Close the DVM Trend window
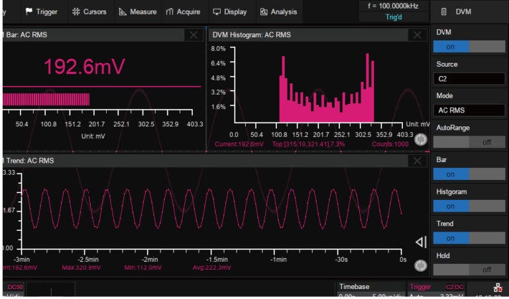The width and height of the screenshot is (509, 299). pyautogui.click(x=417, y=161)
